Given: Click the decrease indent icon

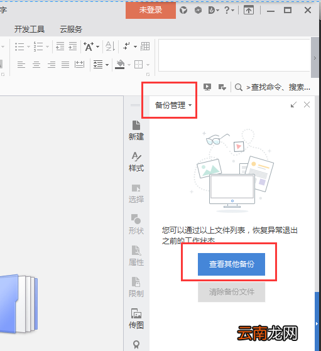Looking at the screenshot, I should (60, 46).
